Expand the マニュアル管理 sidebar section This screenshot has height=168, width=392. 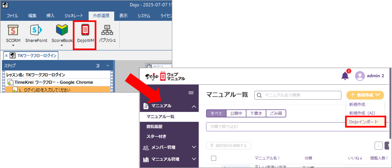coord(194,159)
